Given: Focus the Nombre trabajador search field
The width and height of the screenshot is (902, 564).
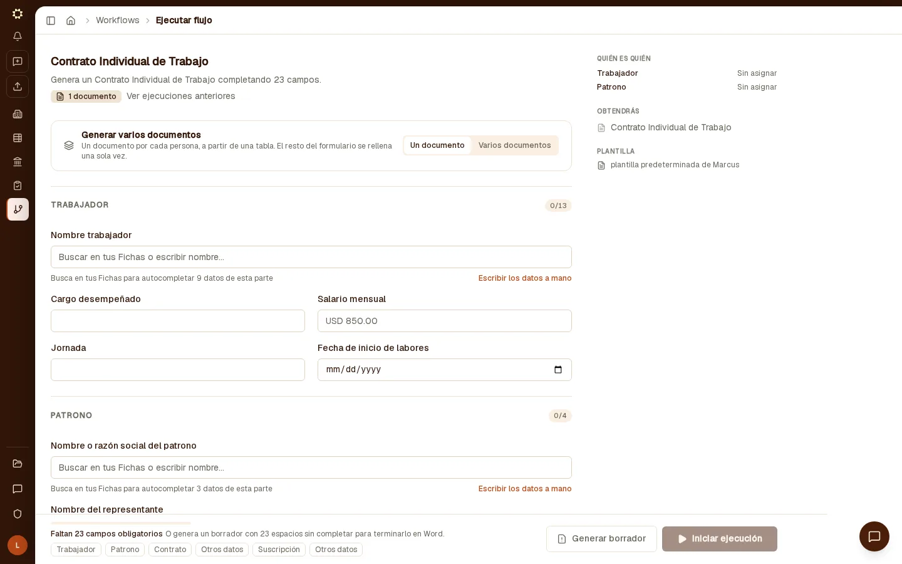Looking at the screenshot, I should click(x=311, y=257).
